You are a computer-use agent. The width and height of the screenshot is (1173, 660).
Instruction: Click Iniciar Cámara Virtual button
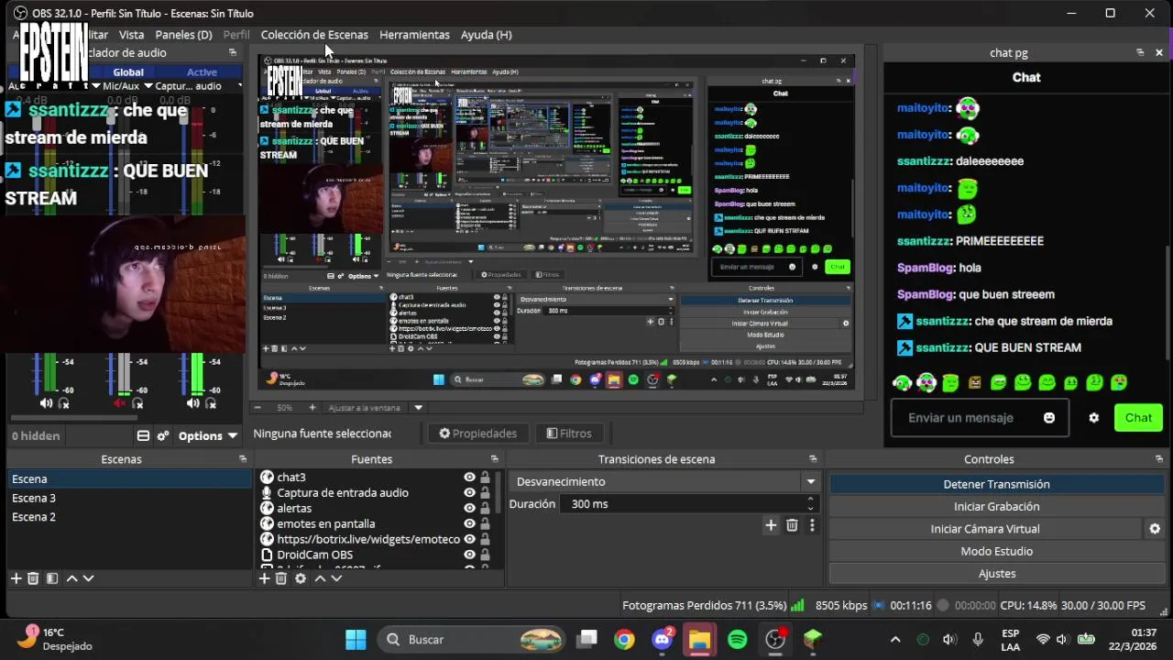pyautogui.click(x=985, y=529)
